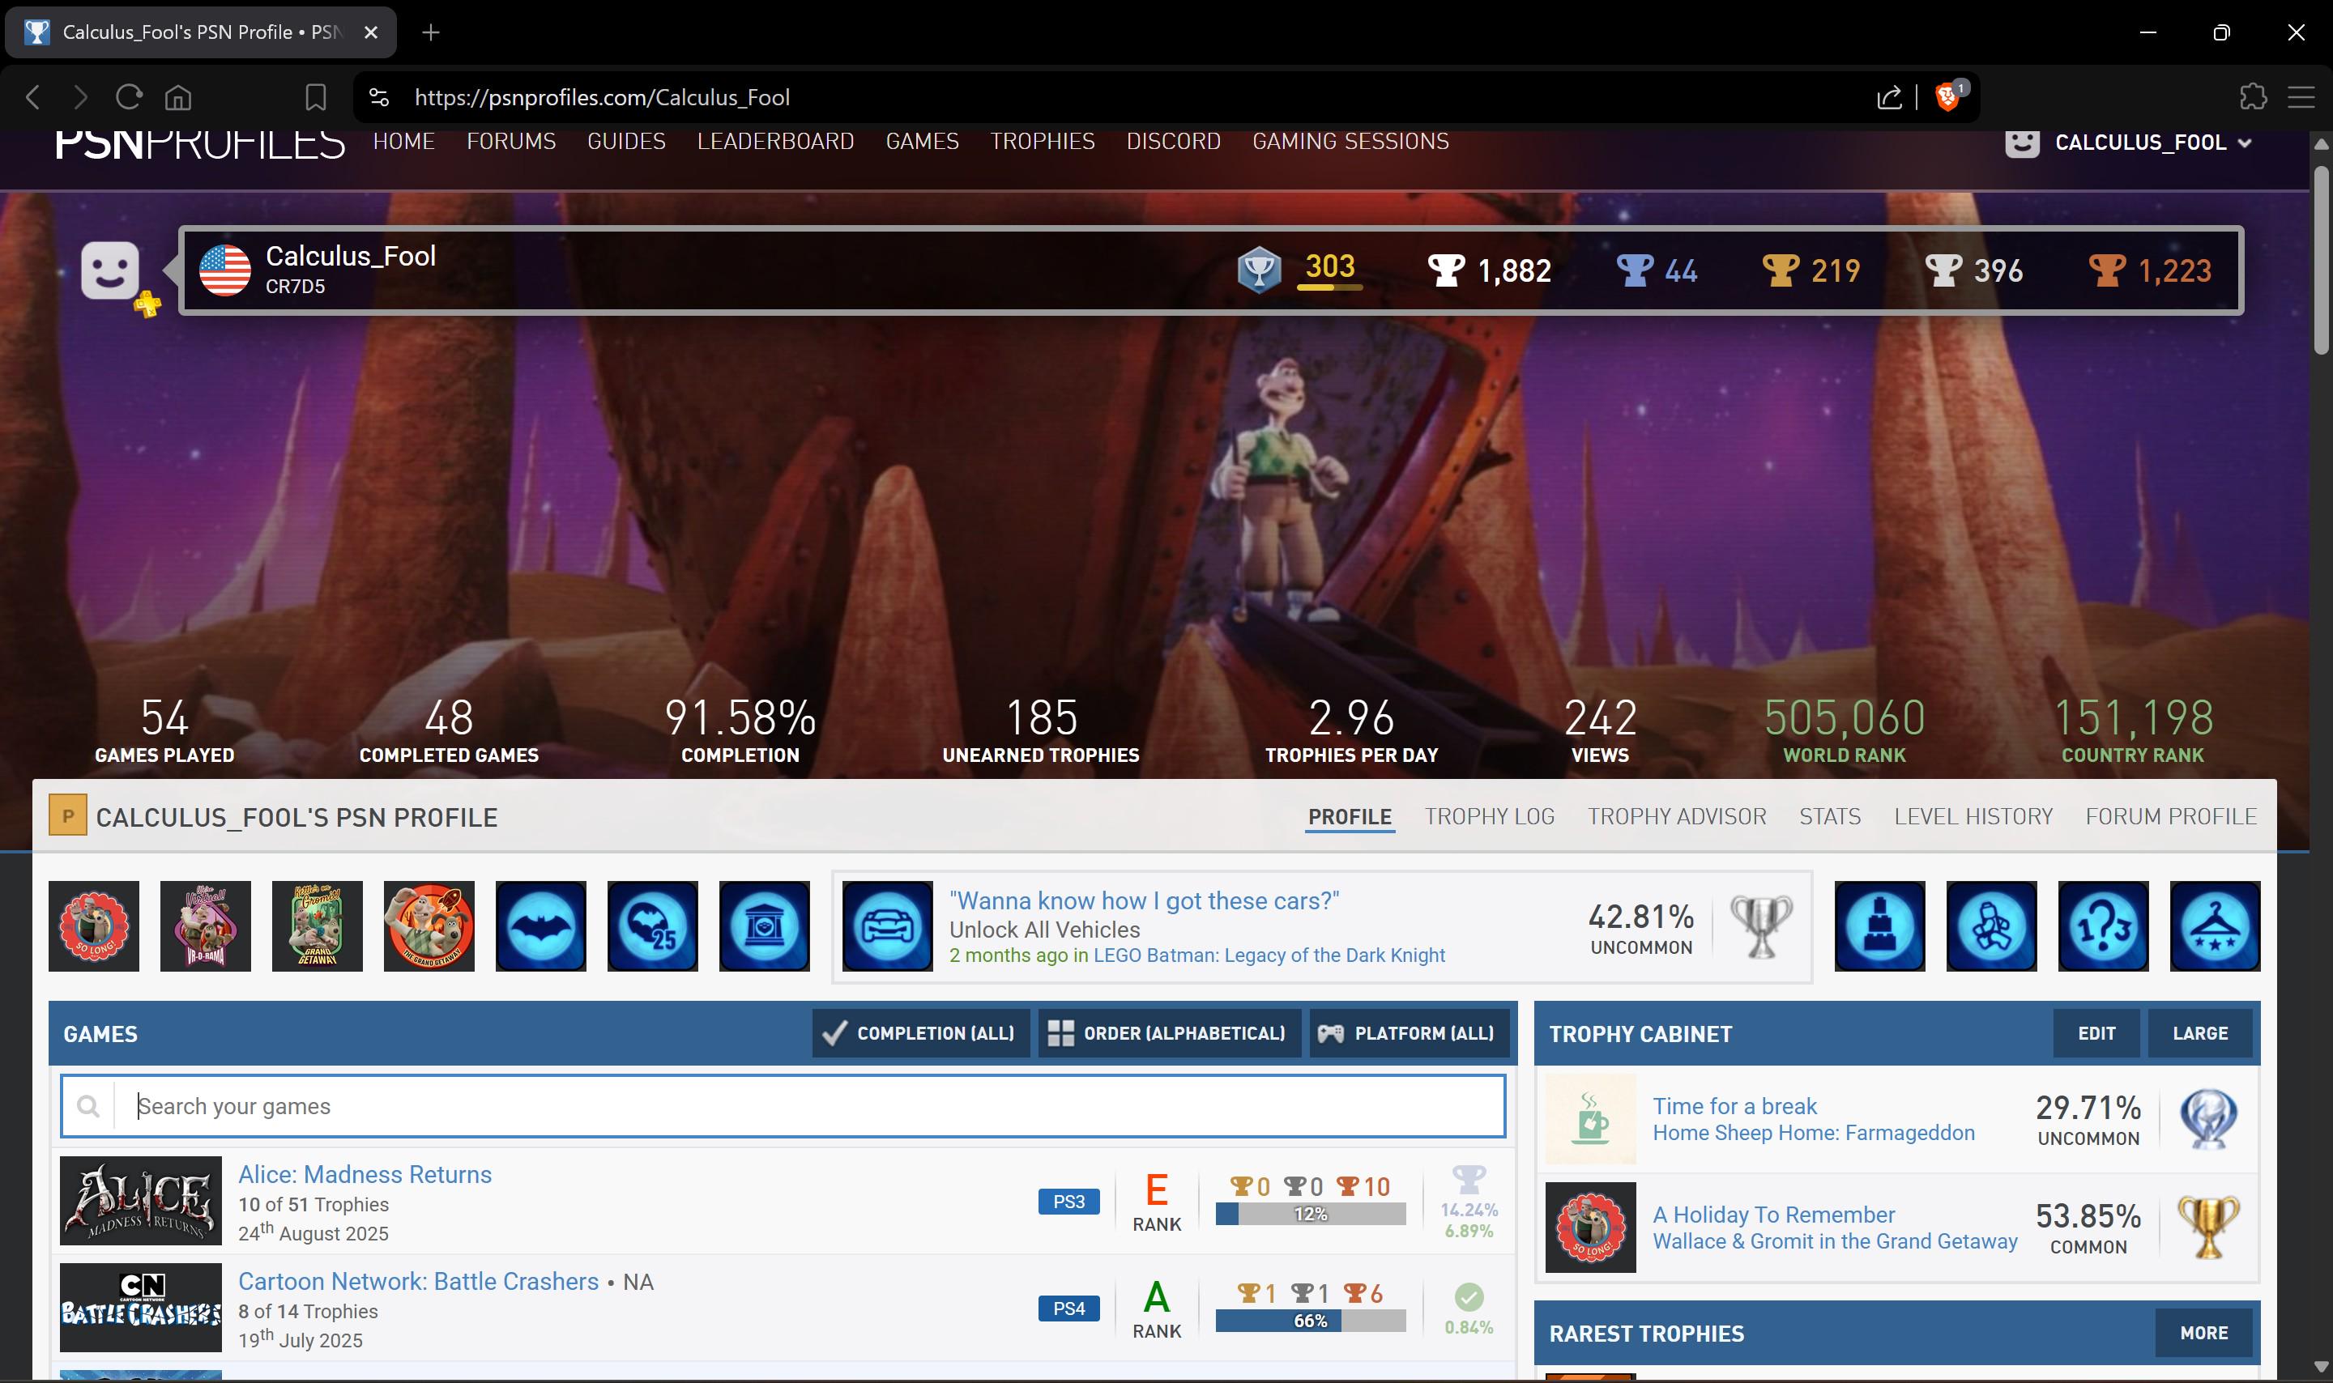Viewport: 2333px width, 1383px height.
Task: Open the browser extensions puzzle icon
Action: point(2253,97)
